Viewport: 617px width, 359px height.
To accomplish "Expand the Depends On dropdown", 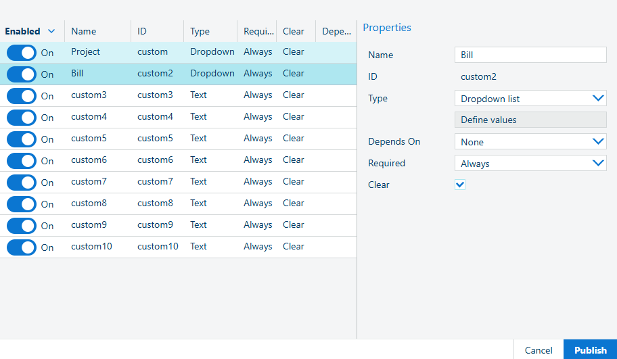I will pos(530,142).
